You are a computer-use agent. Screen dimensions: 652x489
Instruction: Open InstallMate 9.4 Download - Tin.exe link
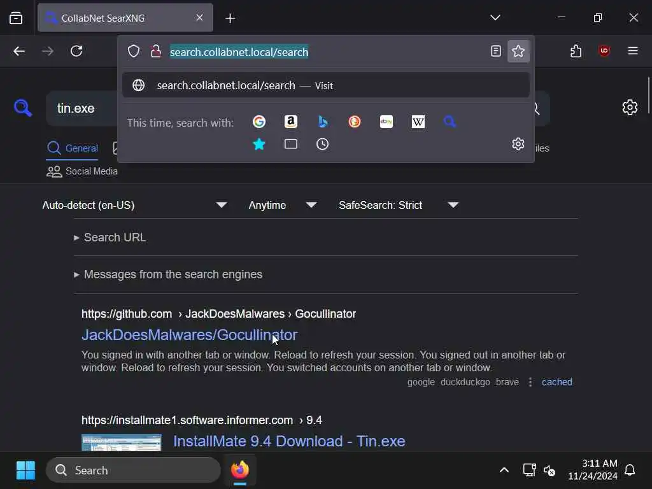pos(290,441)
